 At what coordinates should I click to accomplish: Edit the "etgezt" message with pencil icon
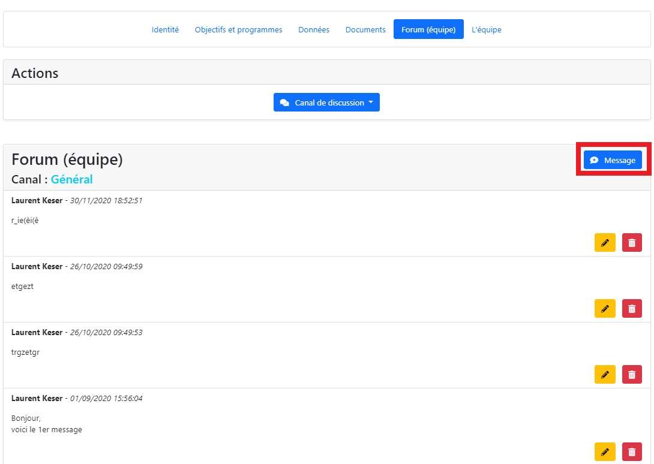(x=605, y=309)
